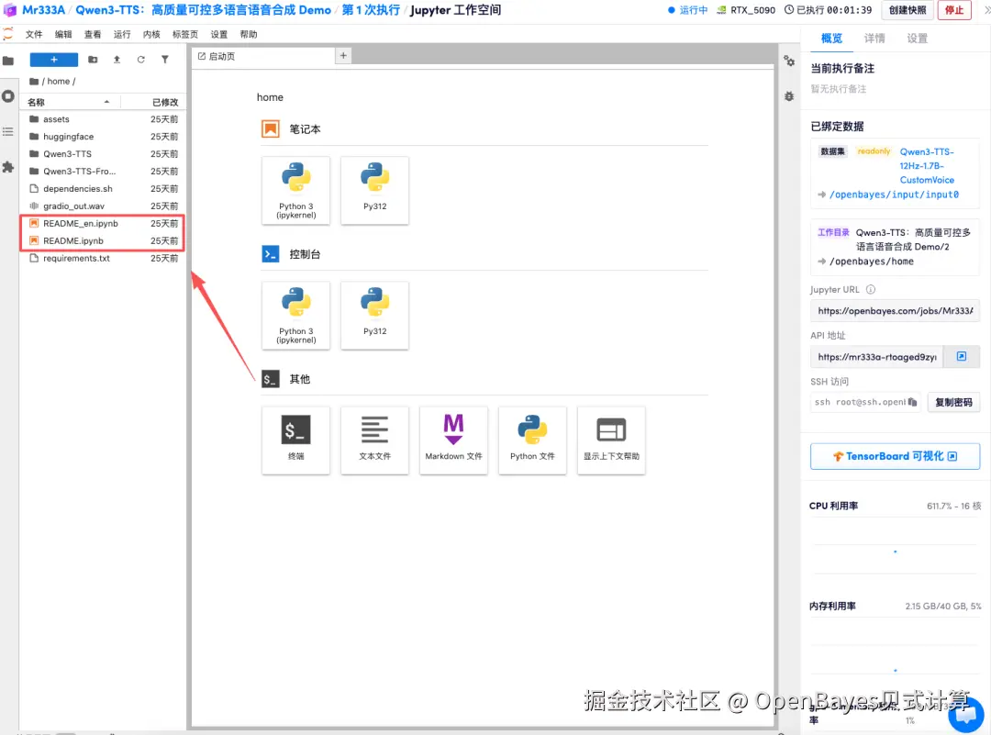Open the file filter funnel icon
The image size is (991, 735).
165,60
